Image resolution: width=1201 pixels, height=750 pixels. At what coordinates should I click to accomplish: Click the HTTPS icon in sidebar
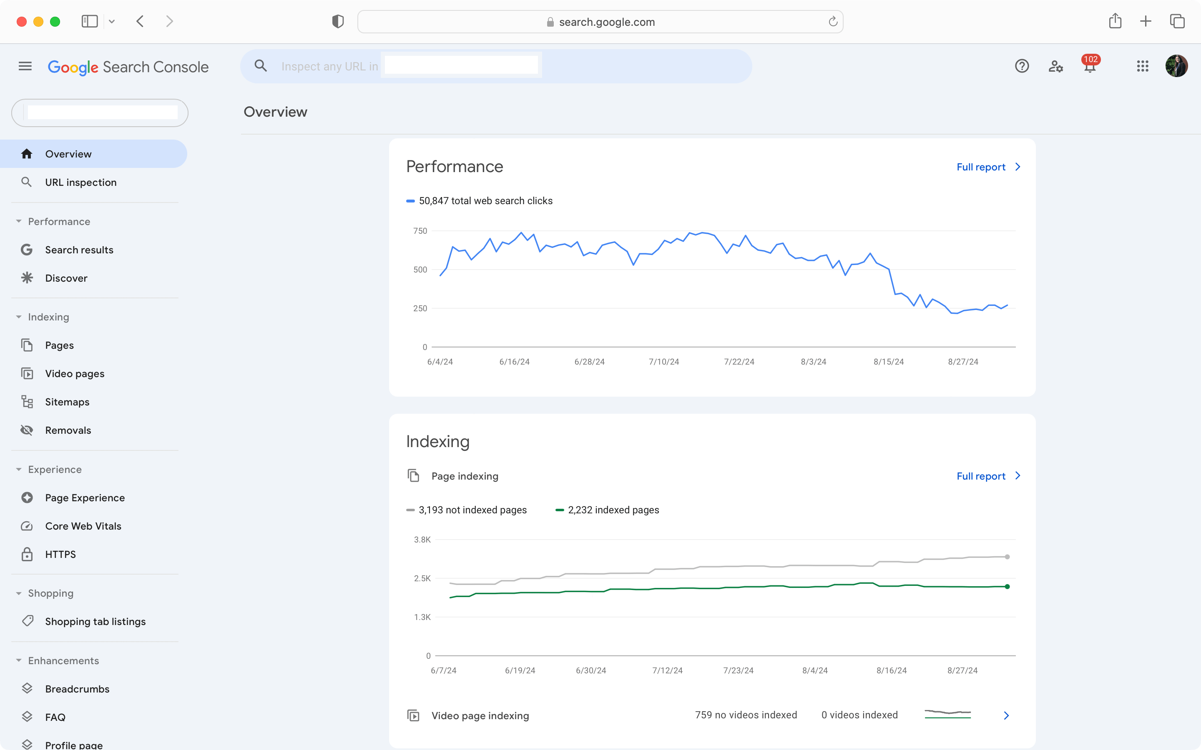click(27, 554)
